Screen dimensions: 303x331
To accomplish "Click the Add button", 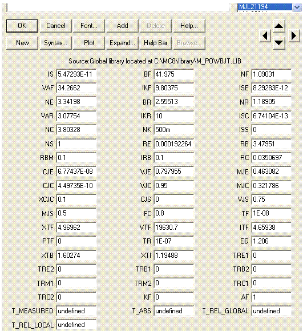I will point(123,26).
